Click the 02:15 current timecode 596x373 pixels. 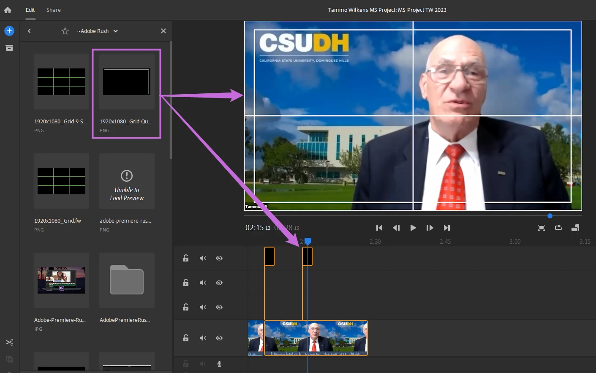(x=258, y=228)
